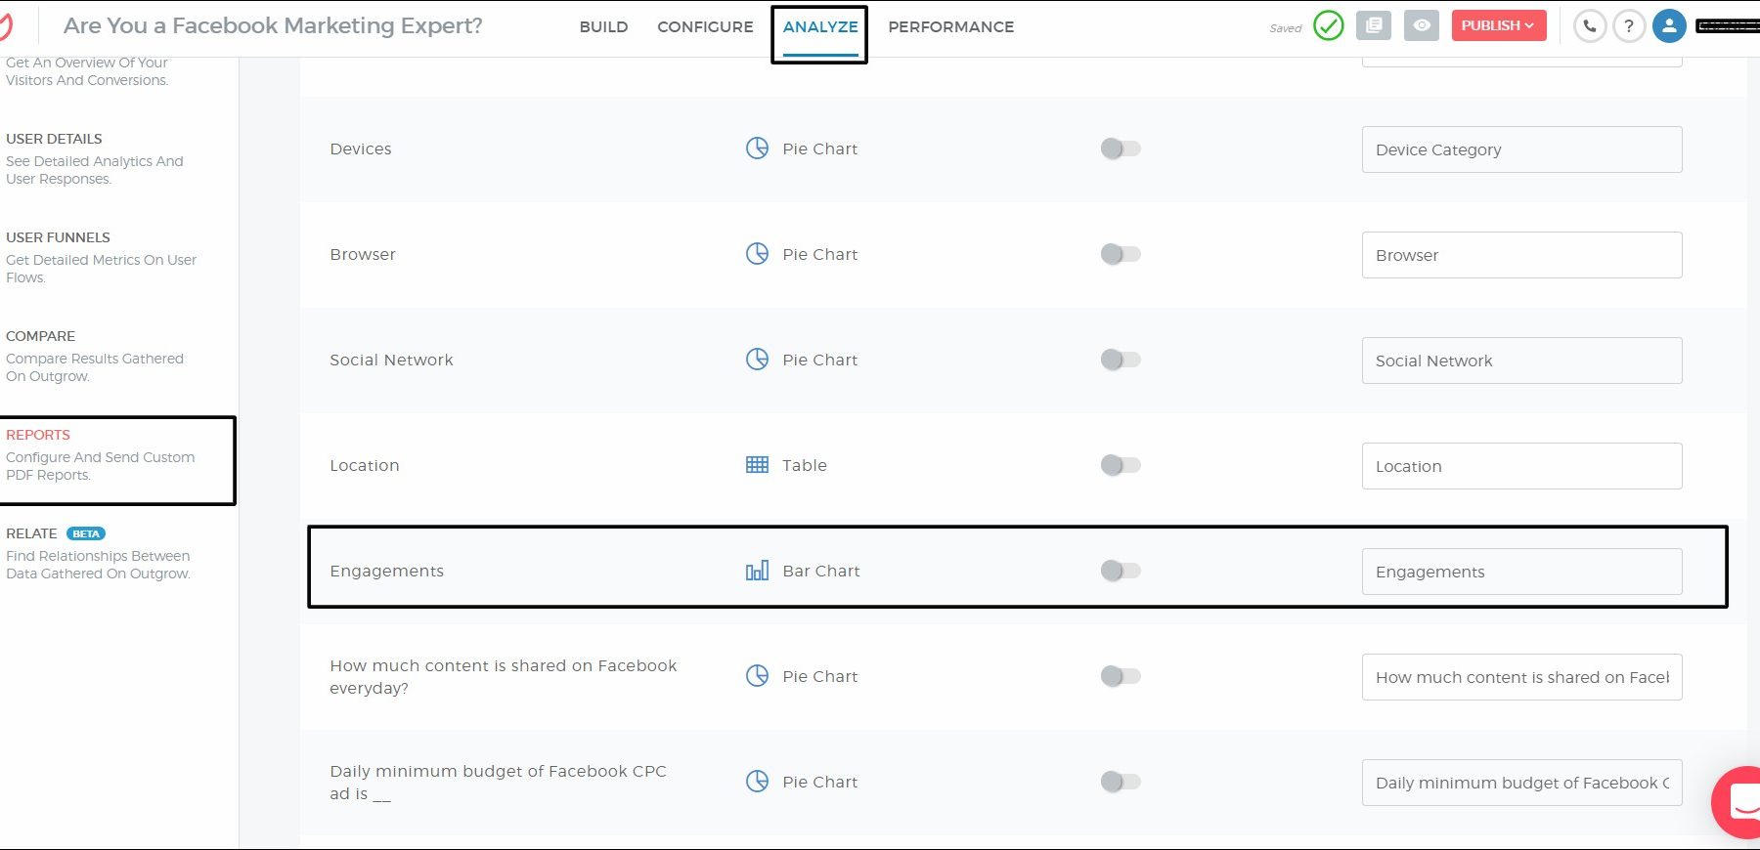This screenshot has height=850, width=1760.
Task: Go to the Compare section
Action: pyautogui.click(x=41, y=336)
